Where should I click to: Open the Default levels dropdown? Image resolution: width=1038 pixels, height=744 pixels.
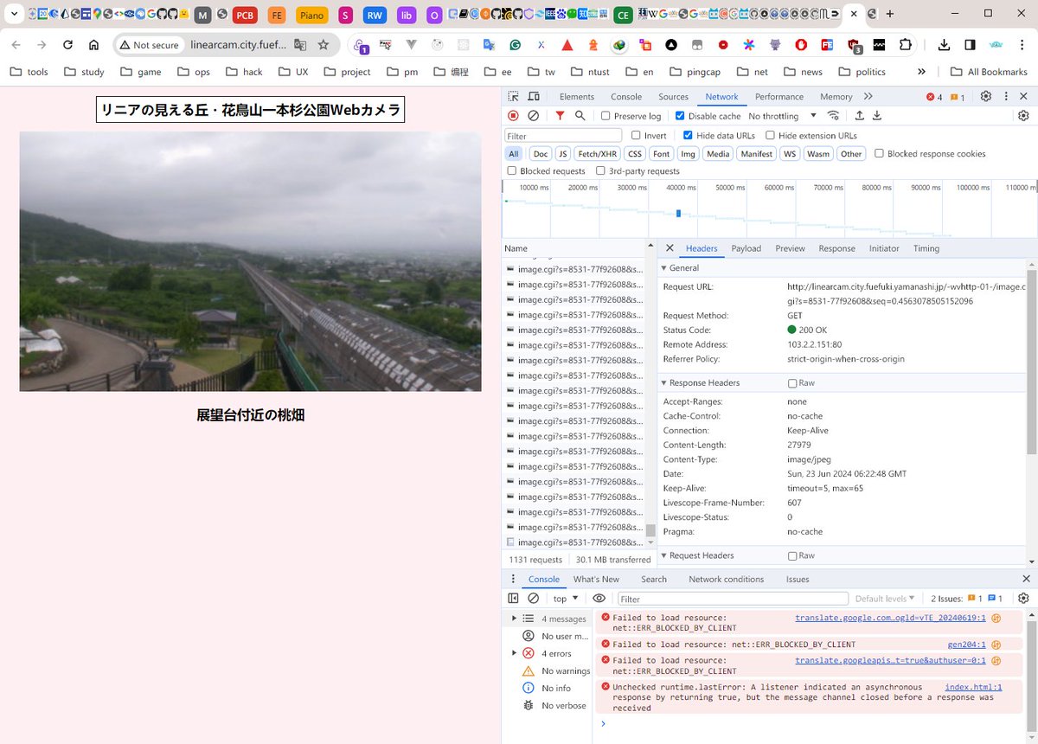pos(885,599)
